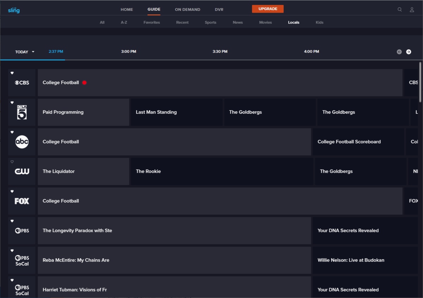Open PBS Your DNA Secrets Revealed

366,230
